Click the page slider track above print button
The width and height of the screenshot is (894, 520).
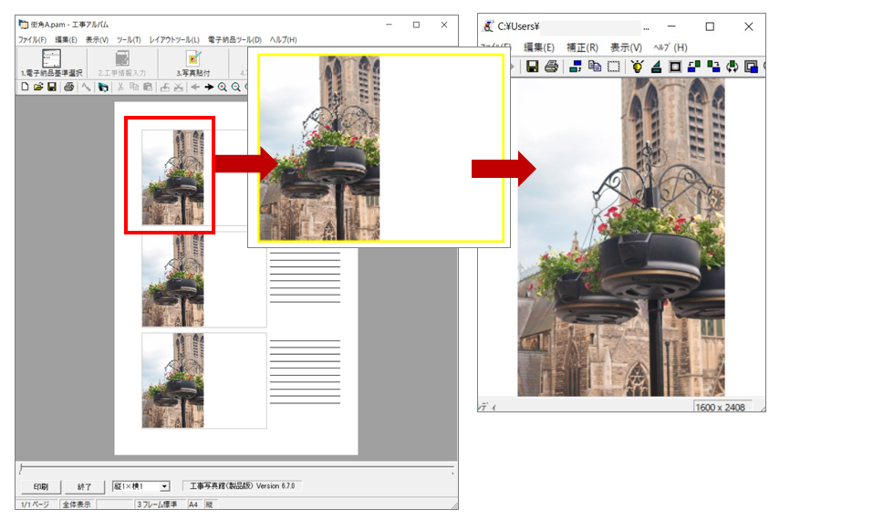coord(237,468)
